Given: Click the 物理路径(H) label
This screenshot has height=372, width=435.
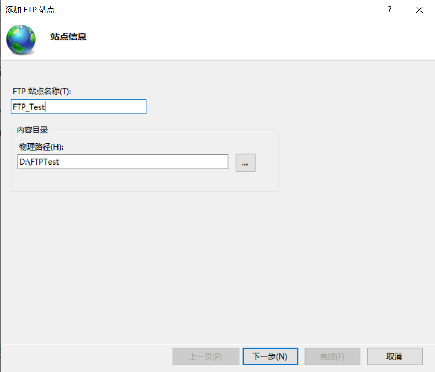Looking at the screenshot, I should [41, 146].
